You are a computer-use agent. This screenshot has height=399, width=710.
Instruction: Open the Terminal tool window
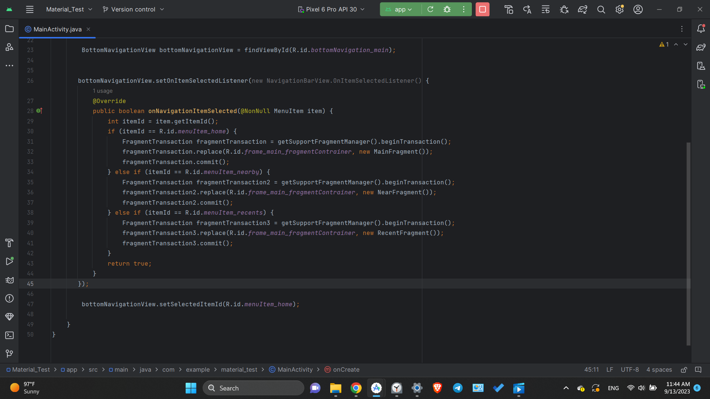(9, 335)
